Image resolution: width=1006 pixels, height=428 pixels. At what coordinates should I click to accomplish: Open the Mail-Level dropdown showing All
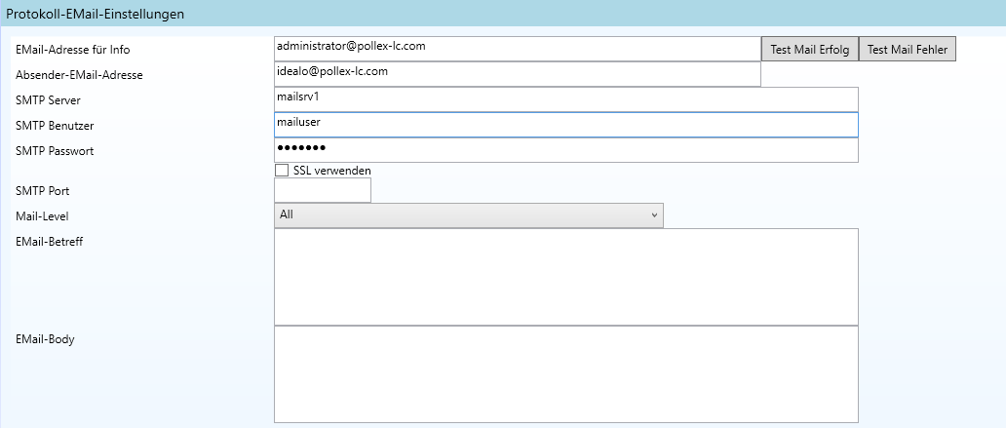(468, 215)
